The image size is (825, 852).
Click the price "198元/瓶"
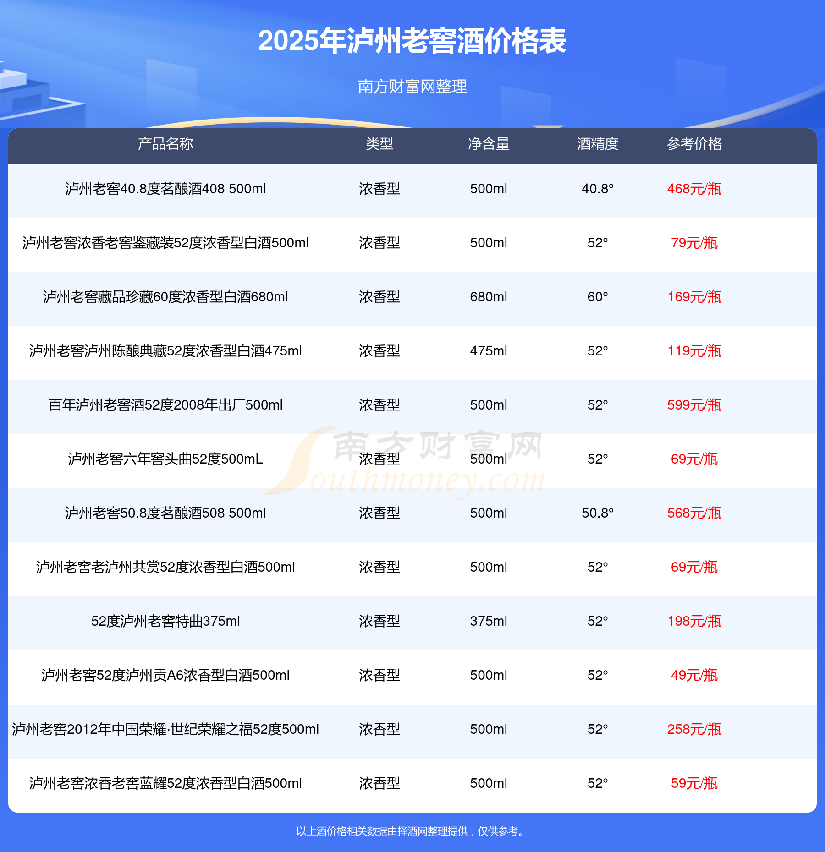click(694, 621)
